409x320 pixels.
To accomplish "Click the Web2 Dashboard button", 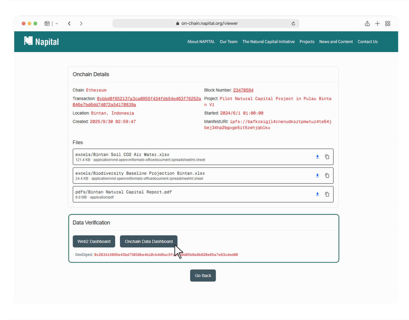I will (94, 241).
